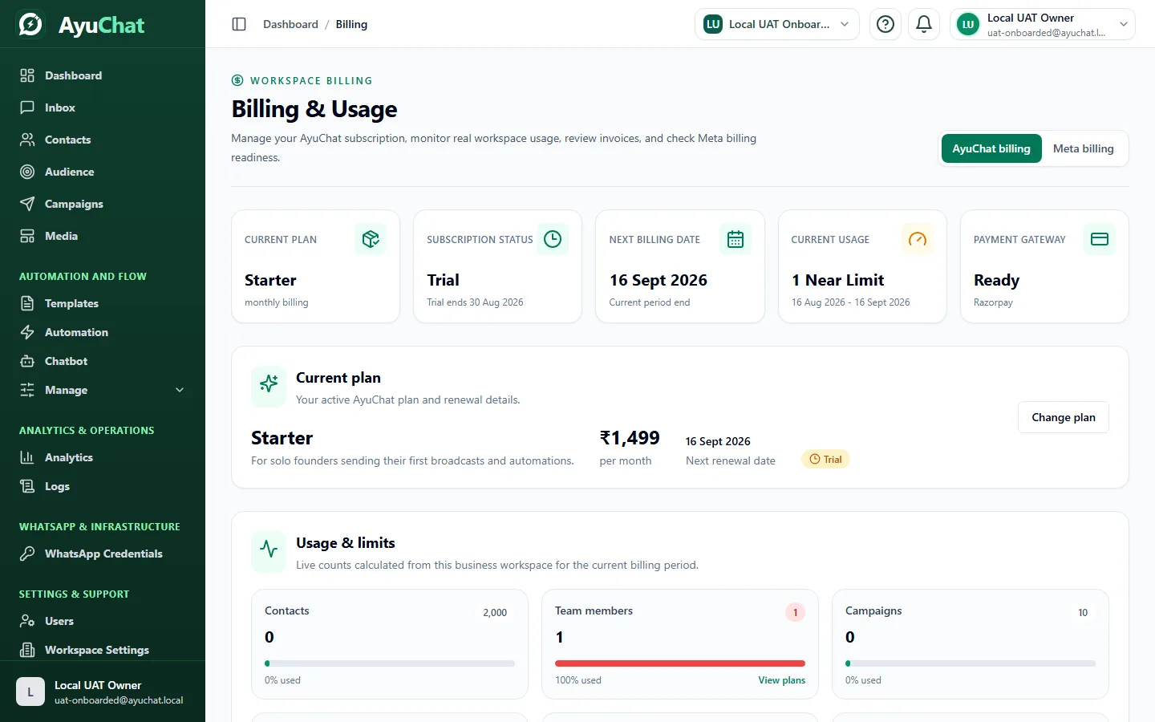
Task: Click the '₹1,499' price text
Action: point(630,438)
